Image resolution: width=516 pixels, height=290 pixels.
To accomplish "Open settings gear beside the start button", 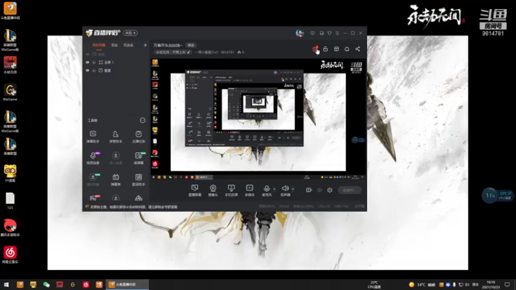I will 330,190.
